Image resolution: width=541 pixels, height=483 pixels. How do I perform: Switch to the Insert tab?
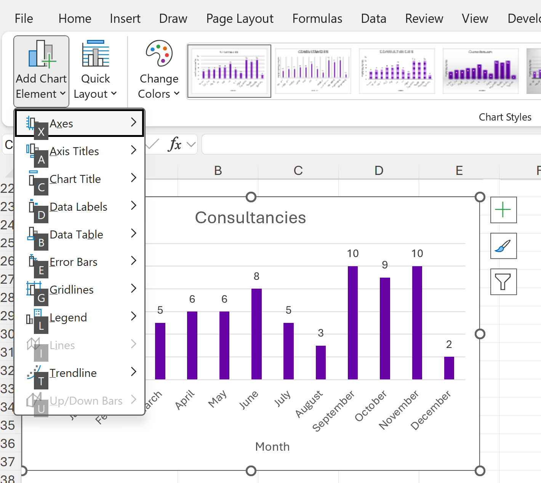125,19
